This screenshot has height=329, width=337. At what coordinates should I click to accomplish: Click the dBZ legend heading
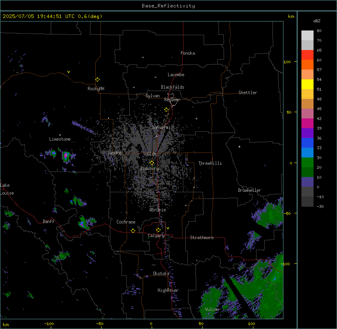[x=317, y=21]
